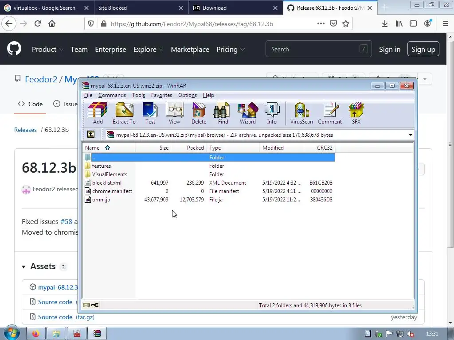Open the Firefox library icon
This screenshot has height=340, width=454.
399,24
